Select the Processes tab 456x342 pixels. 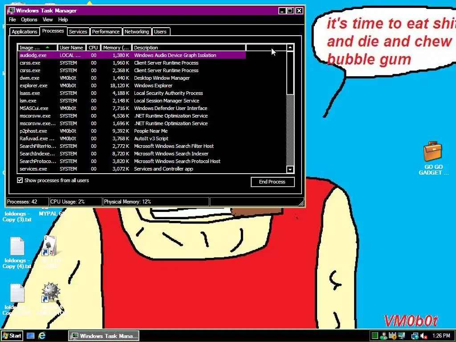coord(53,31)
